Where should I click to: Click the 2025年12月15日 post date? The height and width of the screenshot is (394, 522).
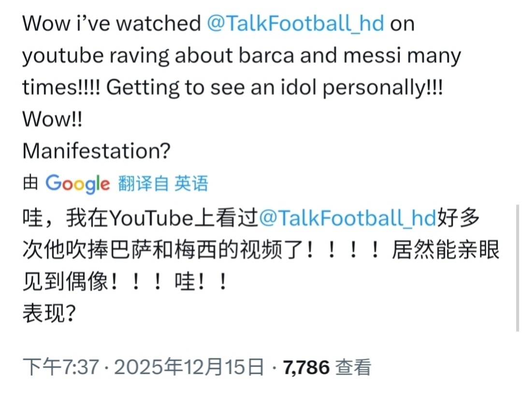pyautogui.click(x=189, y=367)
